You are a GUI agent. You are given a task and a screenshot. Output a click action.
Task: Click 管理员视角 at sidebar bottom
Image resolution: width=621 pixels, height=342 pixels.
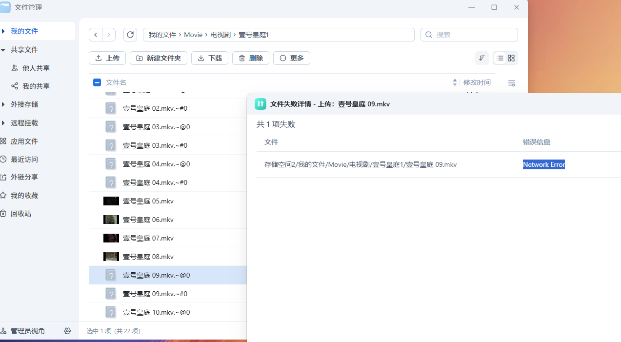point(28,331)
